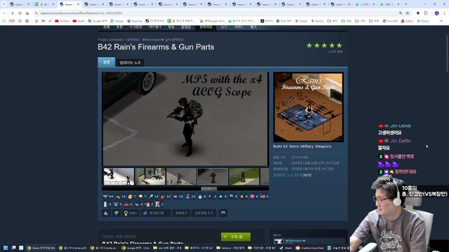This screenshot has height=252, width=449.
Task: Give an award with ribbon button
Action: (131, 213)
